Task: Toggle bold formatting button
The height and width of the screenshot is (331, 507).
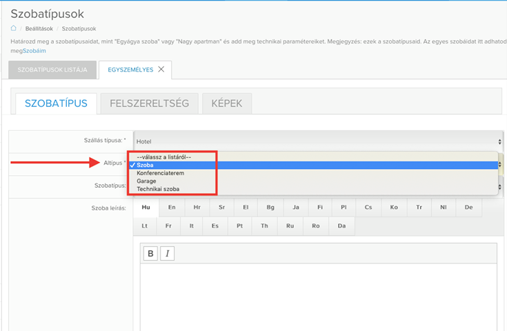Action: (x=150, y=254)
